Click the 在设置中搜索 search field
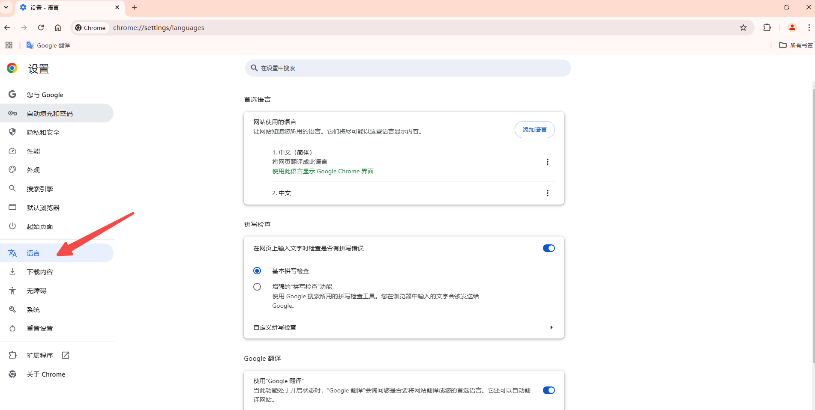Screen dimensions: 815x410 coord(407,68)
